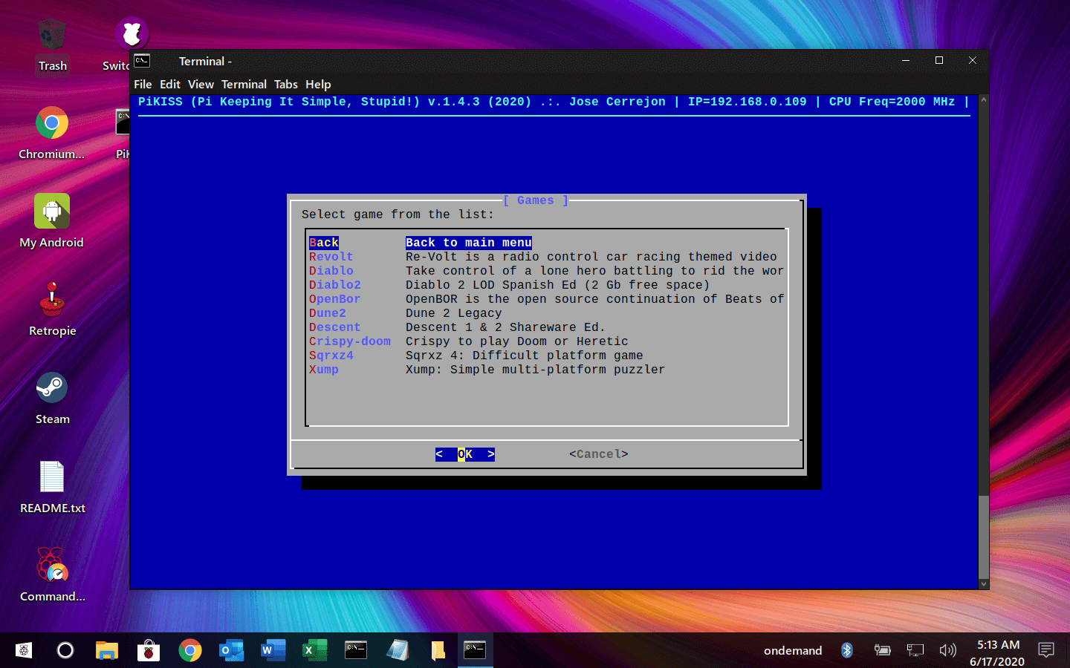Click the ondemand CPU governor tray label

click(793, 650)
